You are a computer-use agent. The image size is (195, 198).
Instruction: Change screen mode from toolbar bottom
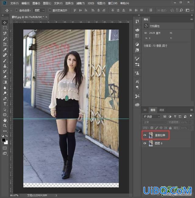(5, 154)
